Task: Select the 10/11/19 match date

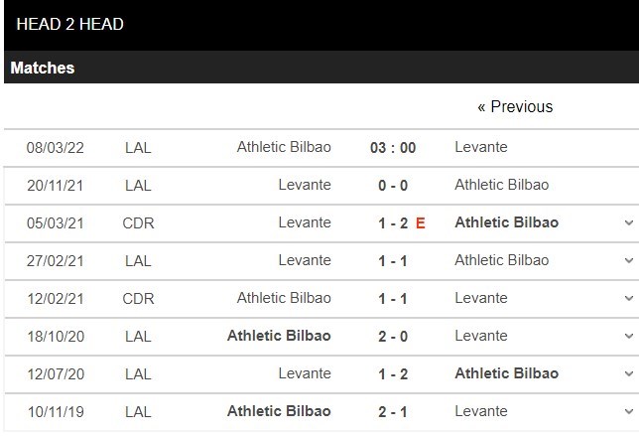Action: click(x=56, y=411)
